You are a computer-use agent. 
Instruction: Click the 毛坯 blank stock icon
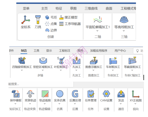[x=47, y=17]
